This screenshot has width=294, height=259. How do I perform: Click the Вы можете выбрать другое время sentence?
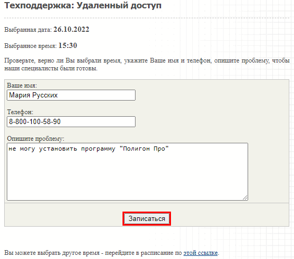(112, 253)
